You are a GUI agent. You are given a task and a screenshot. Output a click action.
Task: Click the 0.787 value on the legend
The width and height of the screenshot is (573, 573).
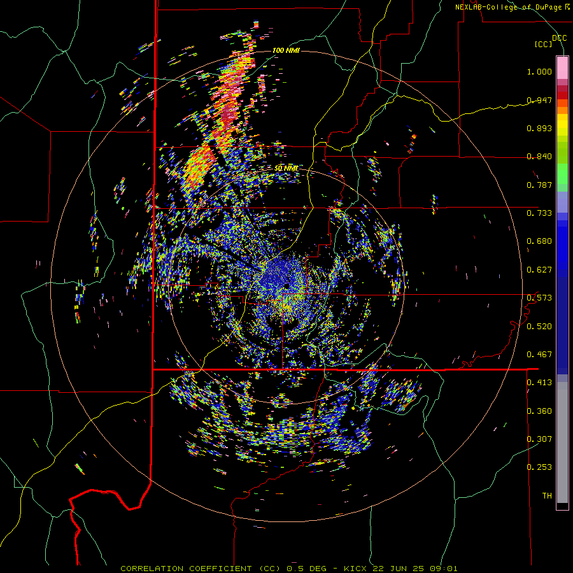pos(539,185)
